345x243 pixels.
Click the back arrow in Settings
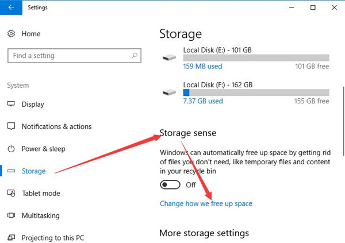pyautogui.click(x=11, y=7)
